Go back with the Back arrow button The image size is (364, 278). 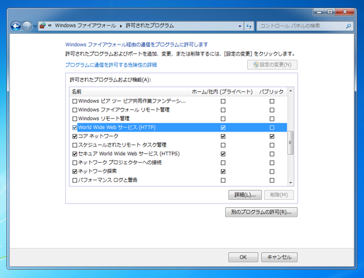coord(16,26)
